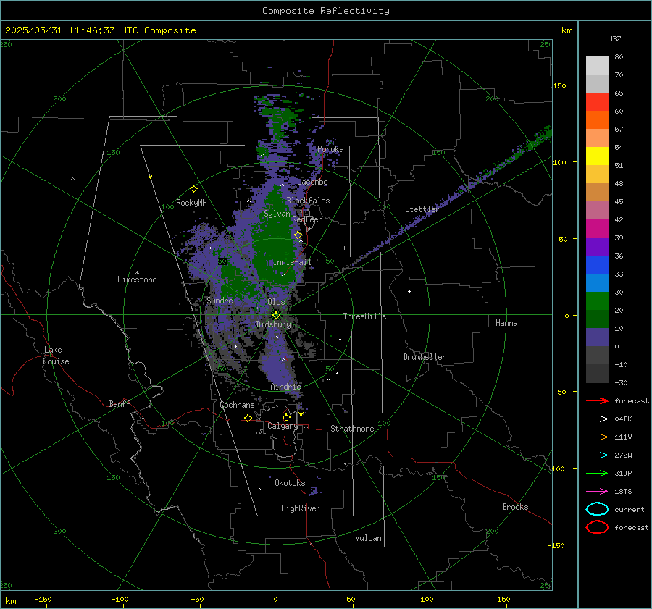Pick the yellow 51-54 dBZ color swatch
652x609 pixels.
(597, 156)
